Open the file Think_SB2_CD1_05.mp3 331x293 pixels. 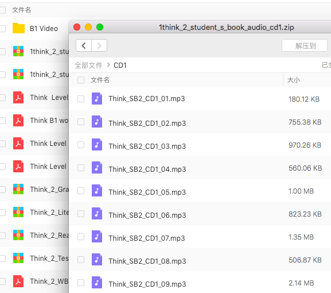click(147, 192)
